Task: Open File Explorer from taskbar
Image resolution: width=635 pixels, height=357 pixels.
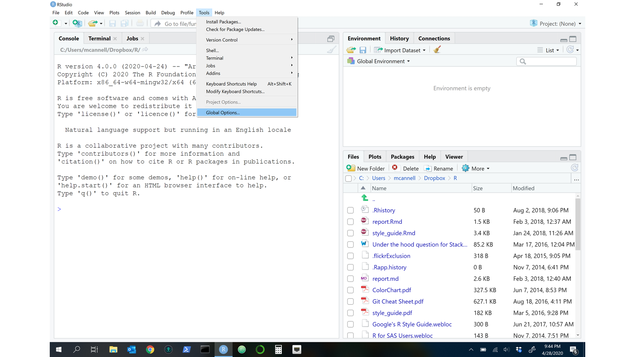Action: 113,349
